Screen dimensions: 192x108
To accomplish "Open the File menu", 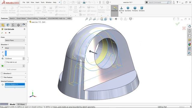I will [24, 2].
